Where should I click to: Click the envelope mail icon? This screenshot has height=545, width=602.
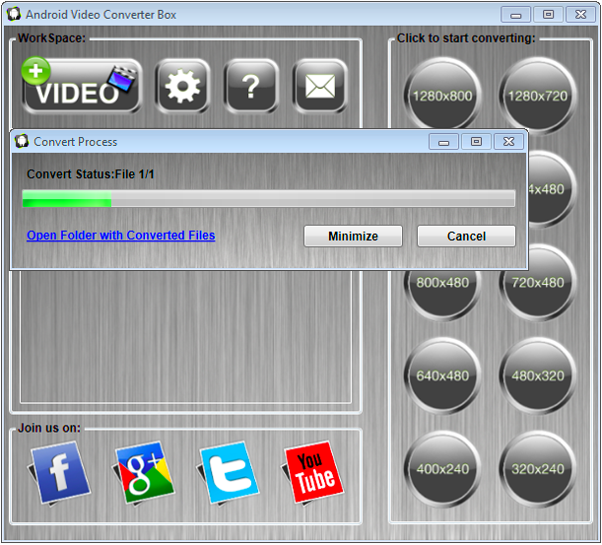(320, 86)
